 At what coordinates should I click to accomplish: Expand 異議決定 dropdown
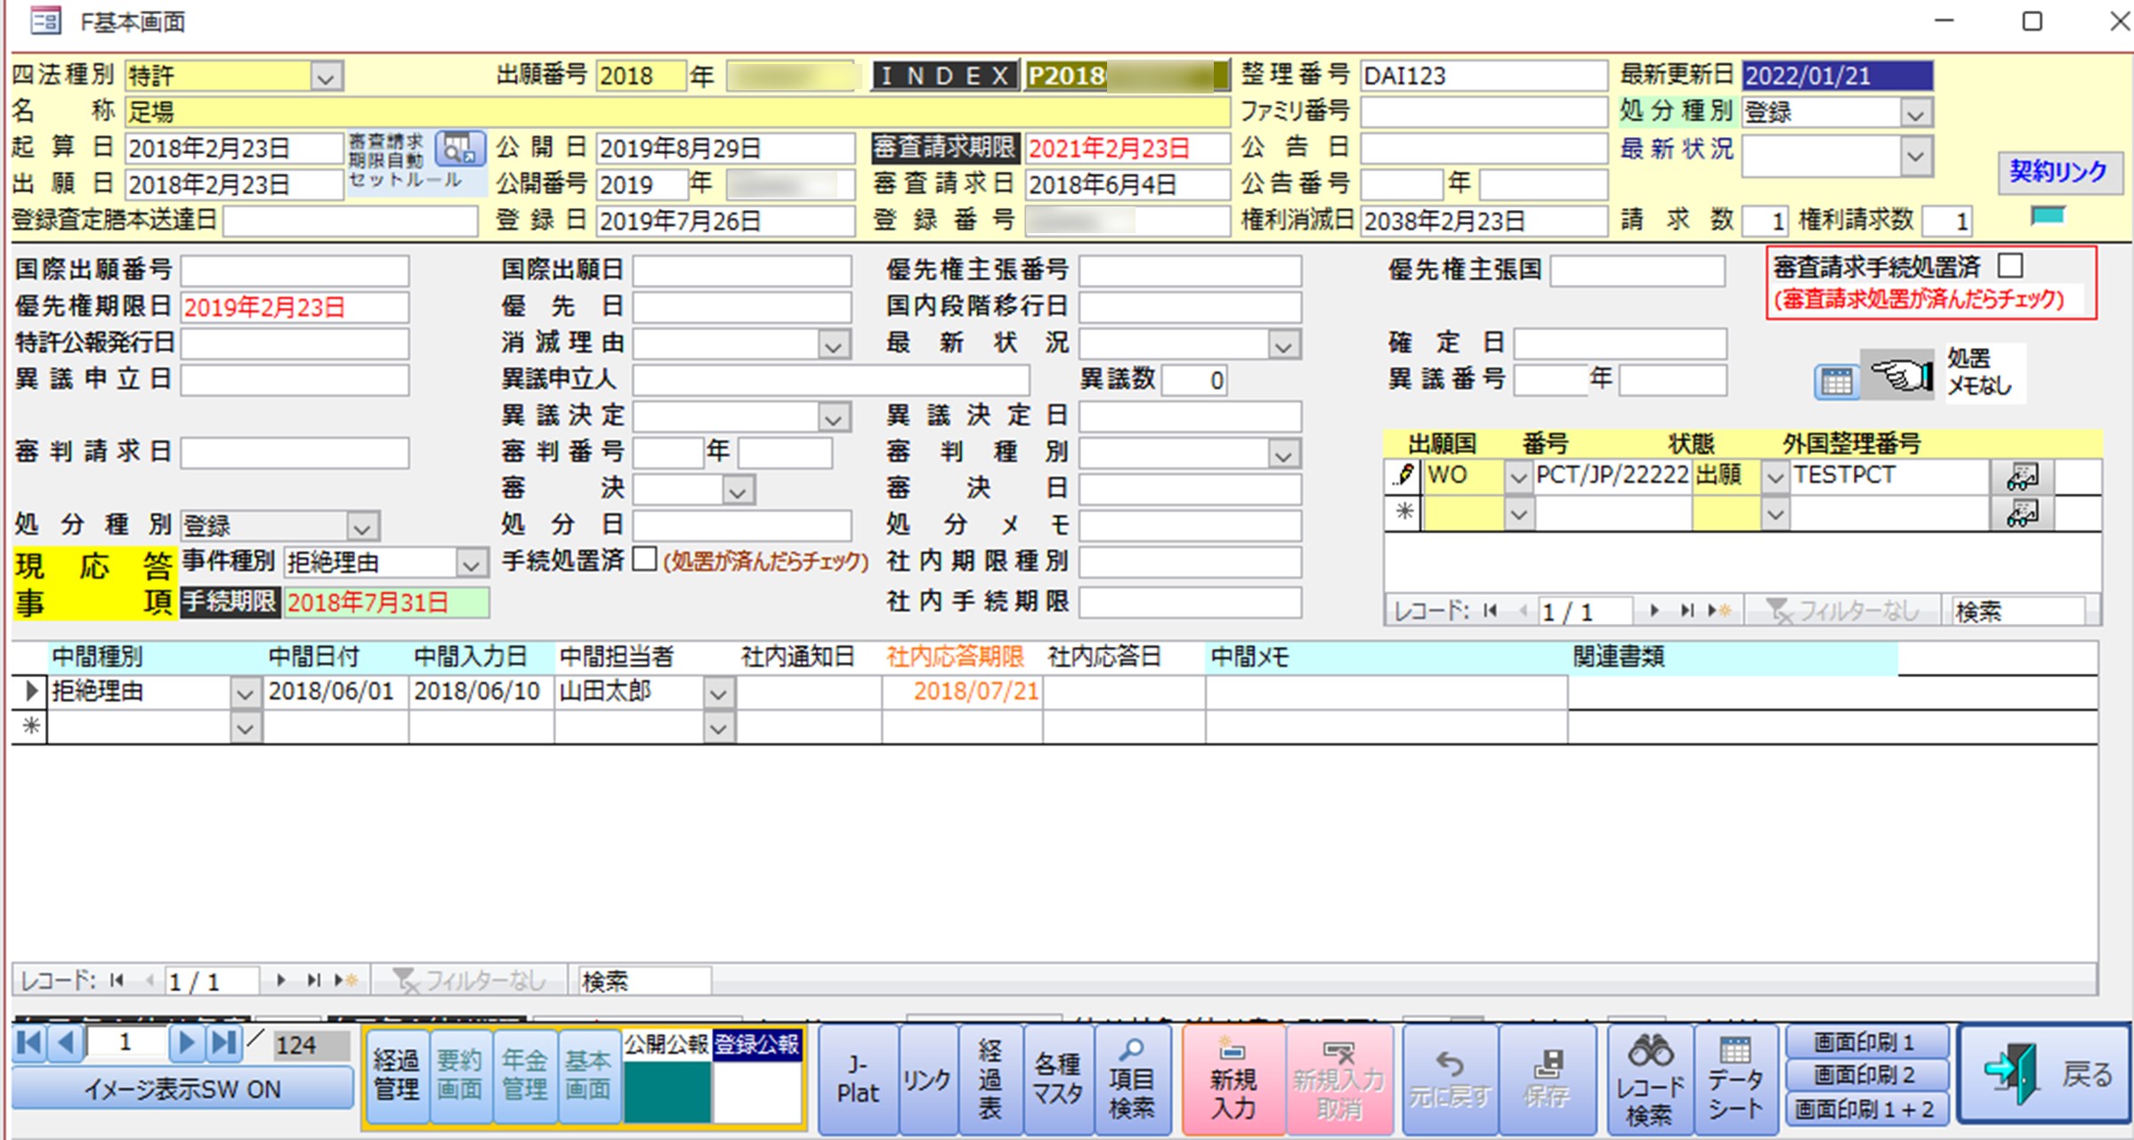[833, 417]
